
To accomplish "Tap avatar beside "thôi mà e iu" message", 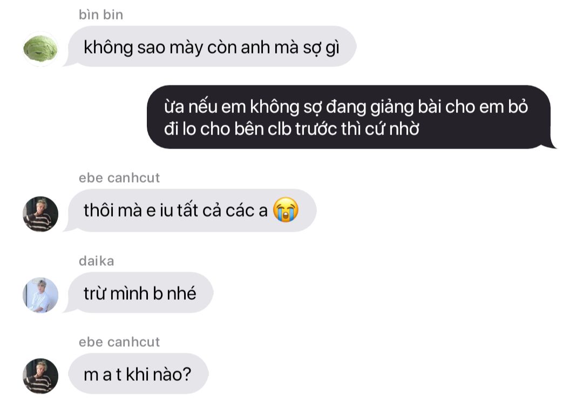I will tap(40, 214).
